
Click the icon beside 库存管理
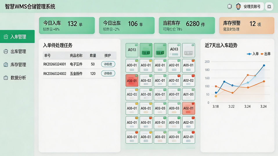[6, 65]
